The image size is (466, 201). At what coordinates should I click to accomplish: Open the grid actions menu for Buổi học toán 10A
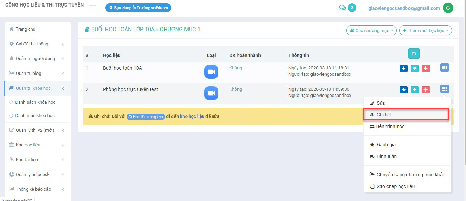(444, 68)
